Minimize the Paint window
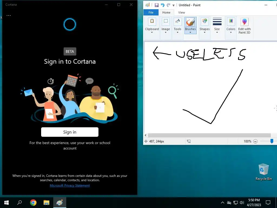This screenshot has height=208, width=277. pyautogui.click(x=266, y=5)
